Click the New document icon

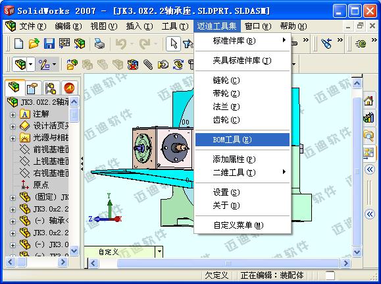tap(18, 43)
